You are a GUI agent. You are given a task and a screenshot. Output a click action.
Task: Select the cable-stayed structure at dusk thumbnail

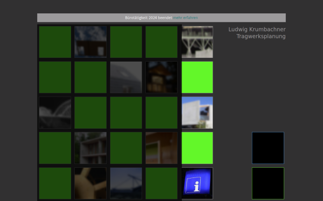tap(126, 183)
